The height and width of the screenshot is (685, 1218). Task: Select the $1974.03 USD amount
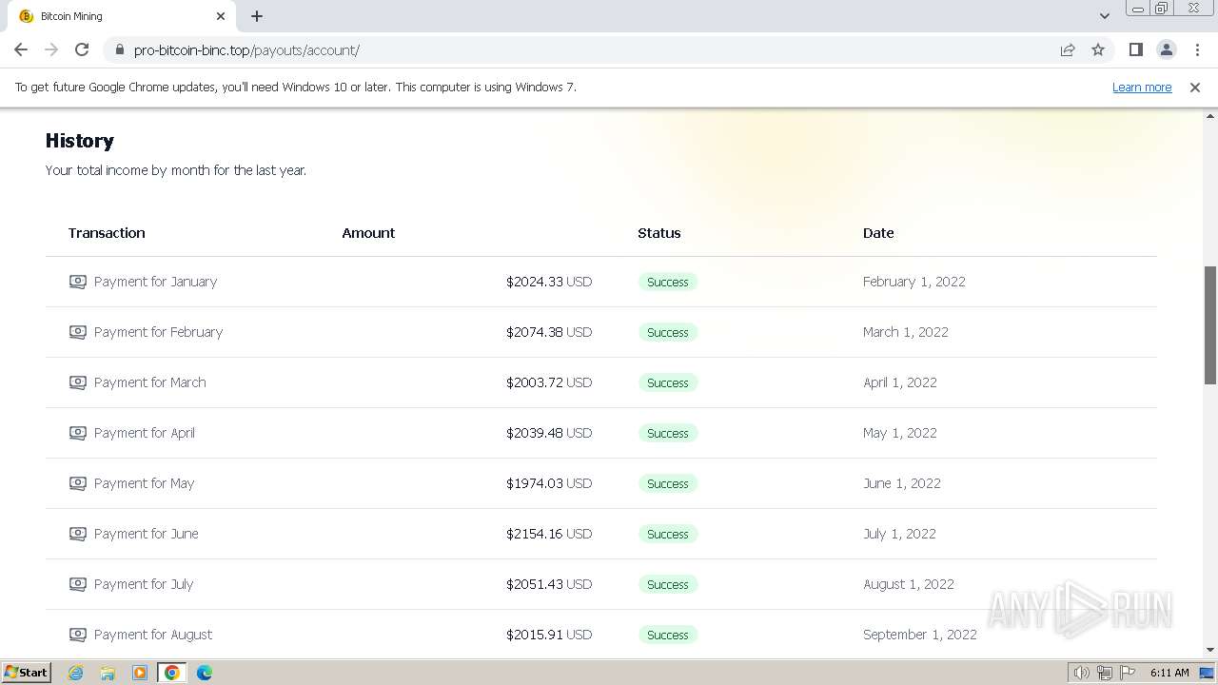tap(549, 483)
